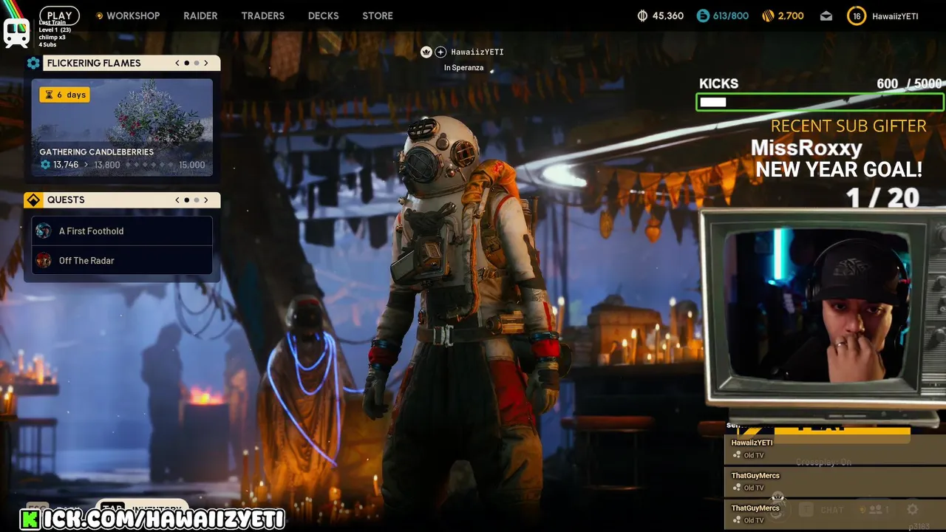This screenshot has height=532, width=946.
Task: Click the Workshop notification dot icon
Action: [98, 16]
